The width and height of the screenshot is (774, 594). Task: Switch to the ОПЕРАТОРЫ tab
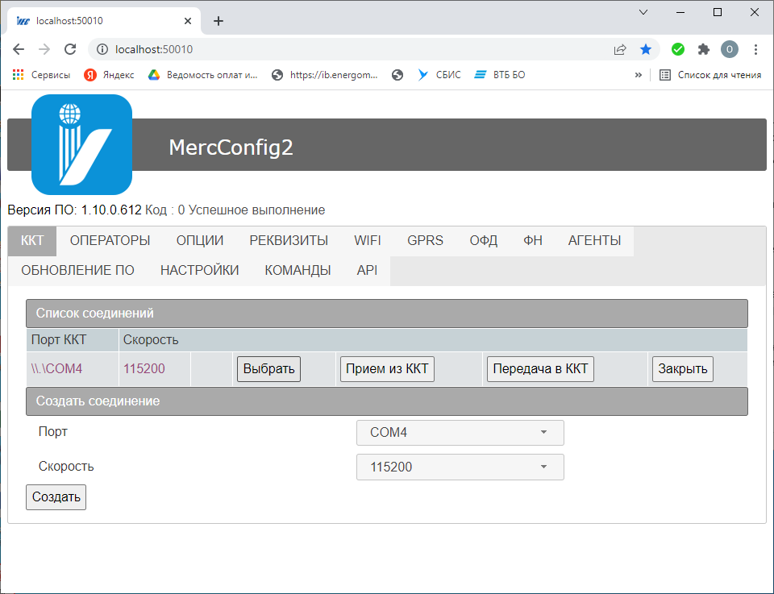click(x=110, y=241)
